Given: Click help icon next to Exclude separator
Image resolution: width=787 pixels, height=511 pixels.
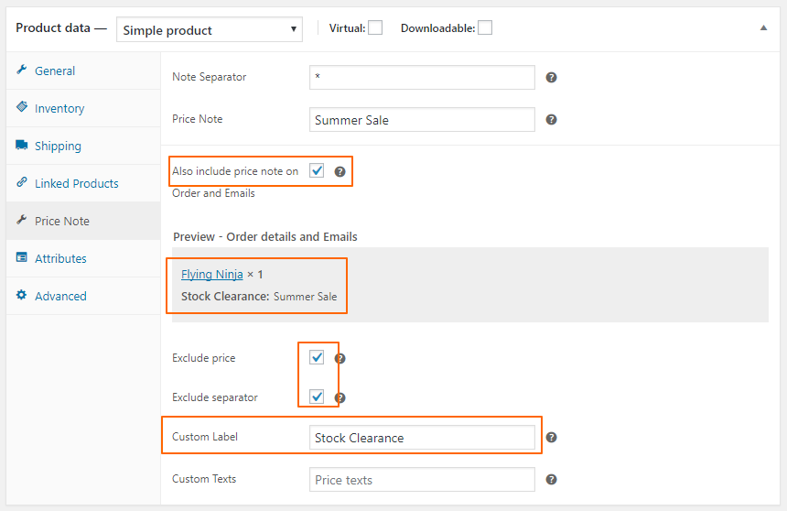Looking at the screenshot, I should [x=340, y=398].
